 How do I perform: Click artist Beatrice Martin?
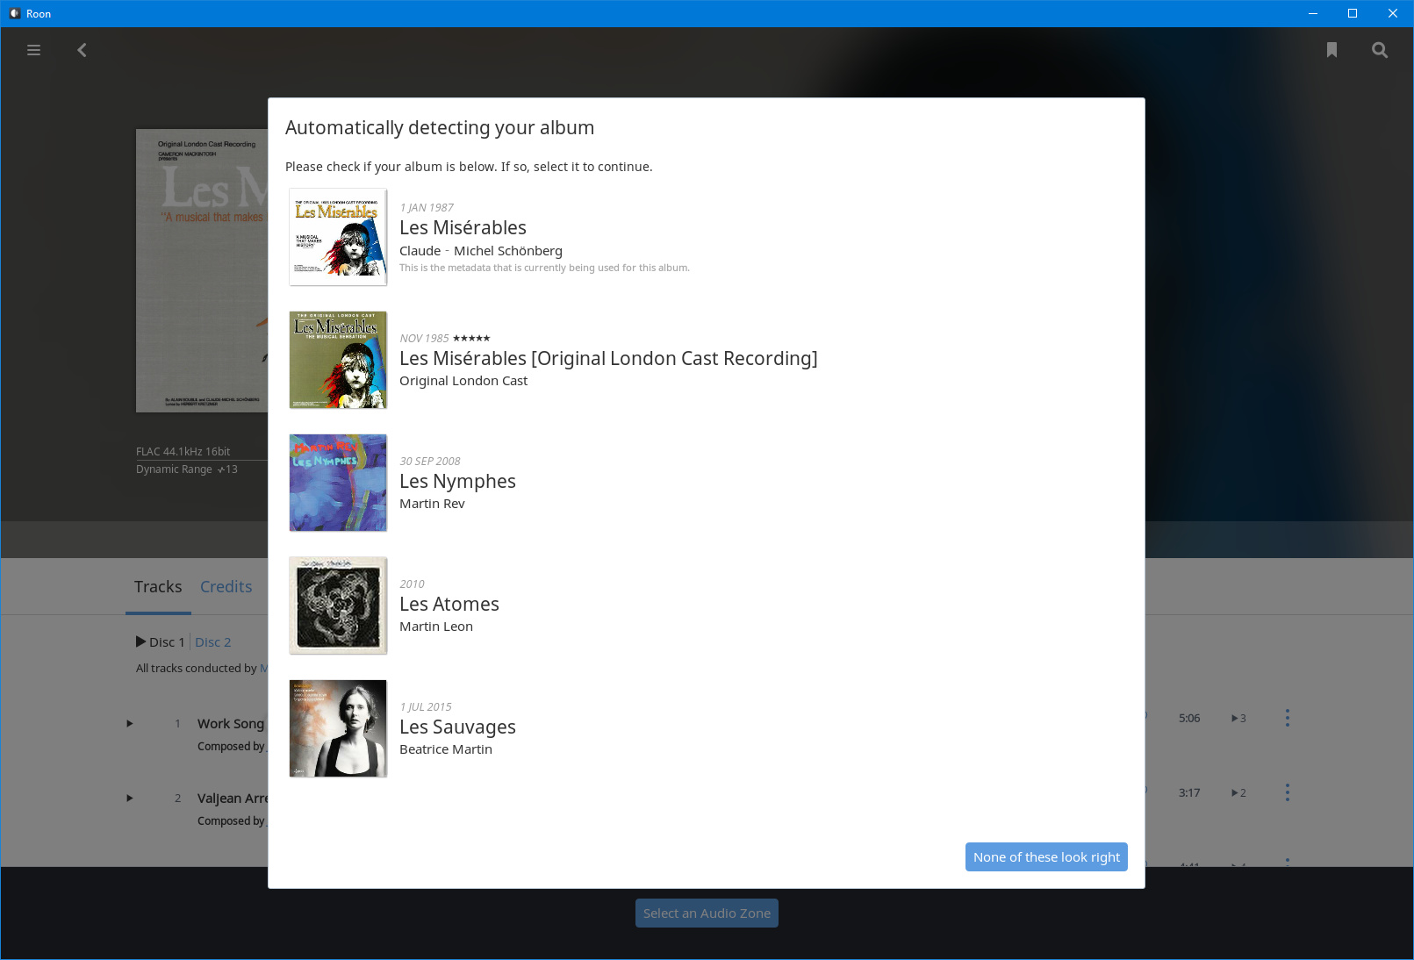click(x=446, y=749)
